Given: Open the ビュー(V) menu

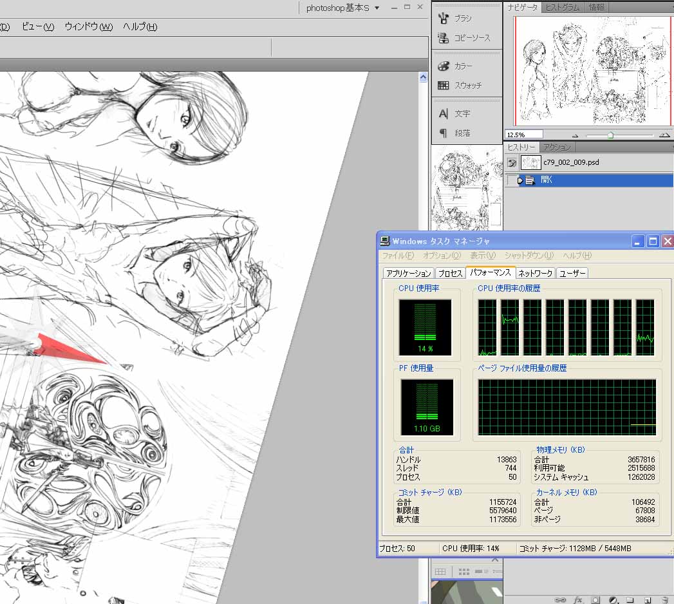Looking at the screenshot, I should point(38,26).
